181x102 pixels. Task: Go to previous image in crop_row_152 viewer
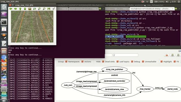pos(11,9)
